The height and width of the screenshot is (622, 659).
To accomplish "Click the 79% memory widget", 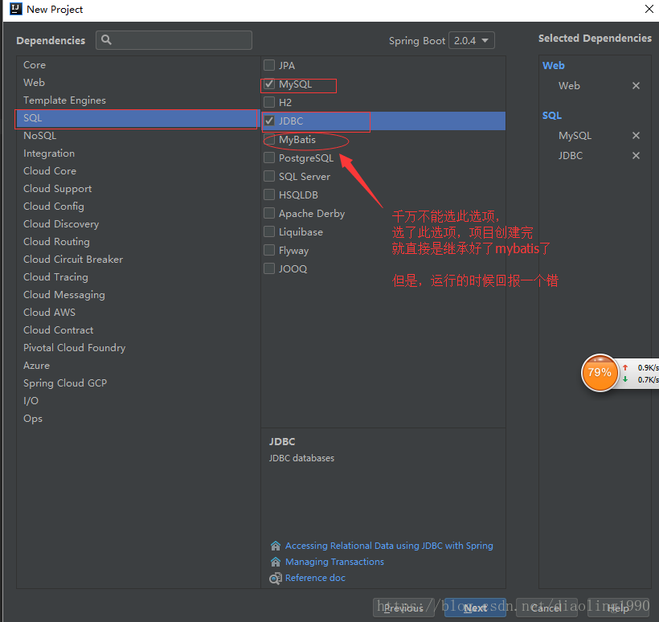I will 600,372.
